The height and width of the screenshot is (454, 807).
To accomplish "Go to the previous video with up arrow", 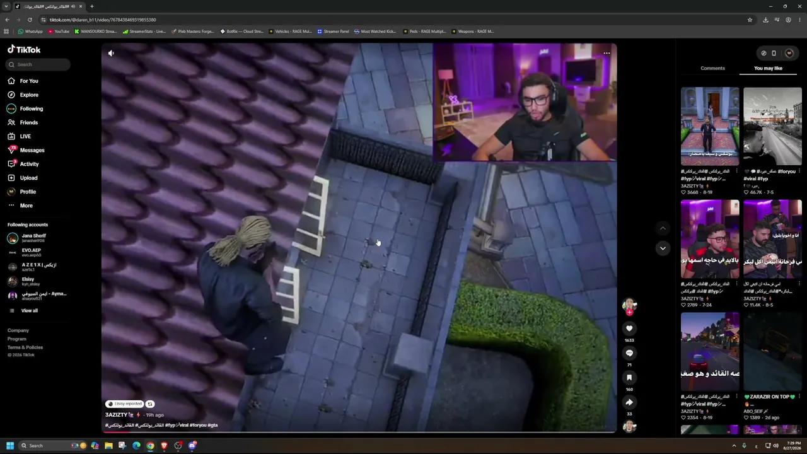I will pyautogui.click(x=663, y=228).
